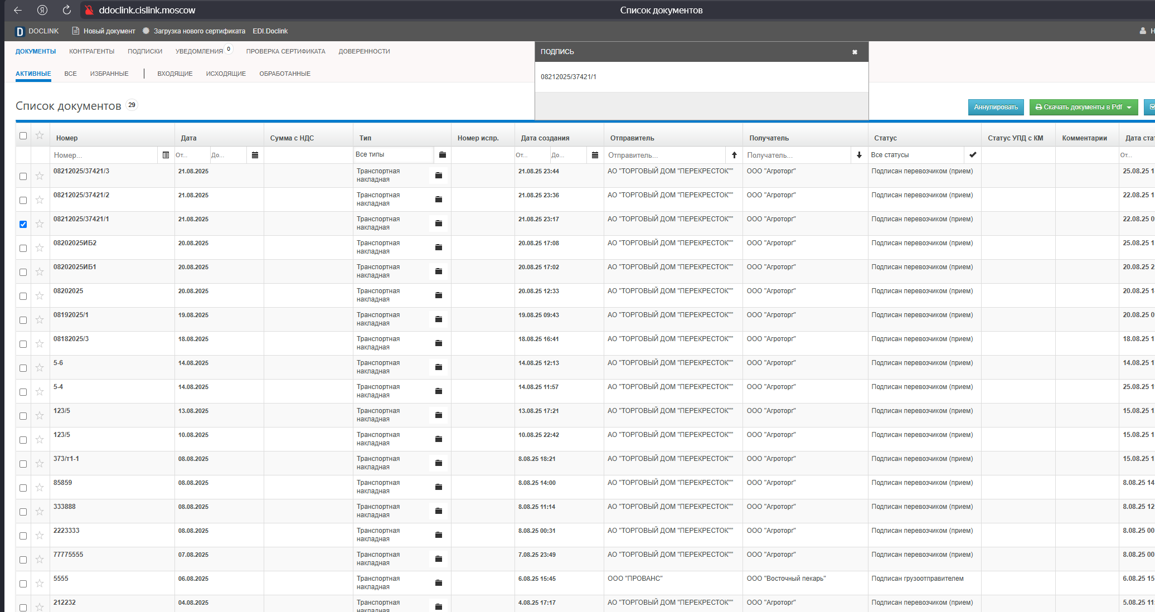
Task: Switch to the КОНТРАГЕНТЫ menu
Action: [91, 51]
